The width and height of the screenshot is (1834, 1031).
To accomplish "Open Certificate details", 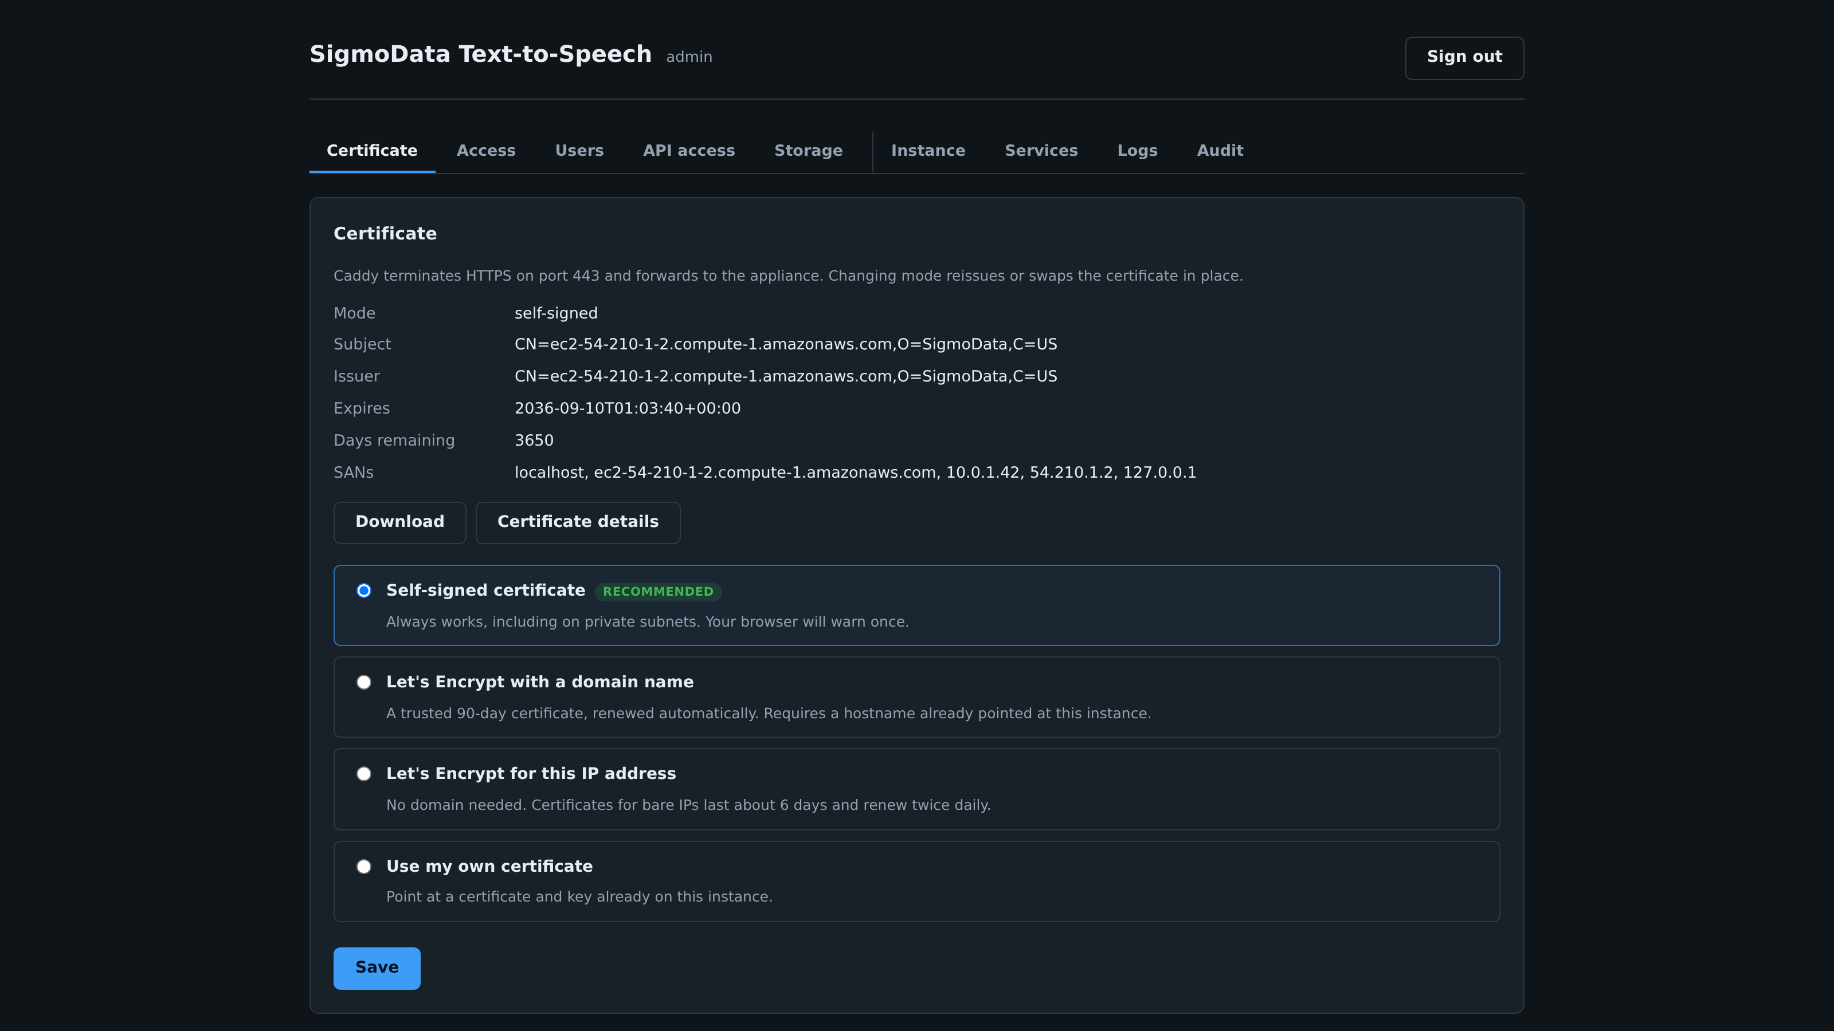I will (x=578, y=522).
